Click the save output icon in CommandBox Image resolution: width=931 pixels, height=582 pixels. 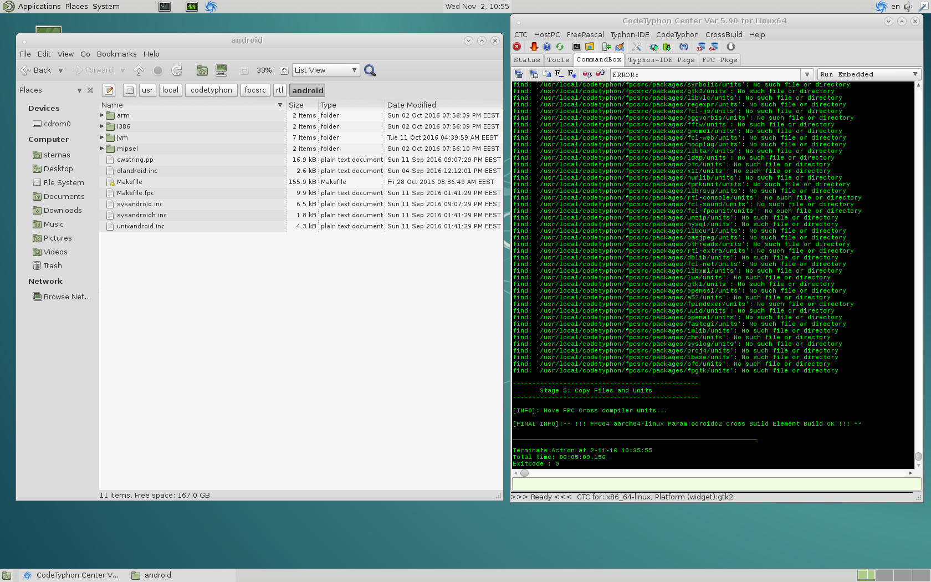(x=534, y=74)
